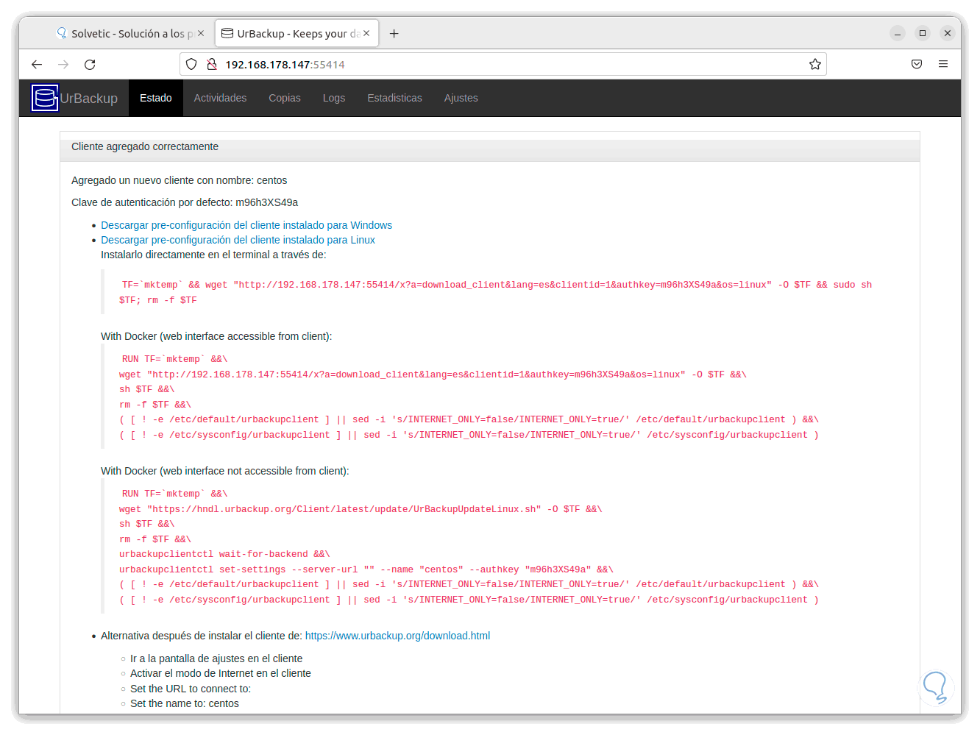This screenshot has height=735, width=980.
Task: Download pre-configured client for Windows
Action: click(246, 225)
